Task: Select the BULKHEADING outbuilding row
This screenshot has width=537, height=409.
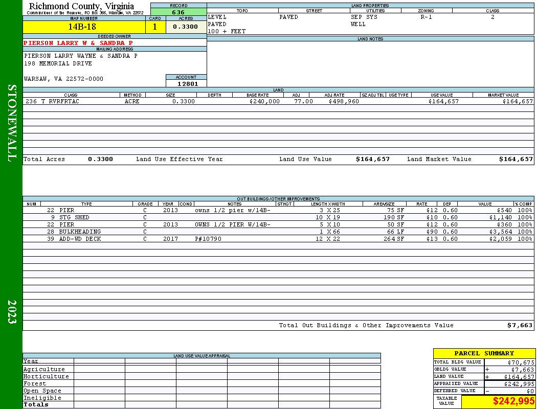Action: 278,232
